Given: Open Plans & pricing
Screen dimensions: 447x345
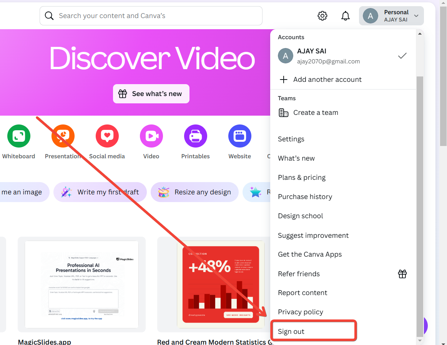Looking at the screenshot, I should (x=343, y=177).
